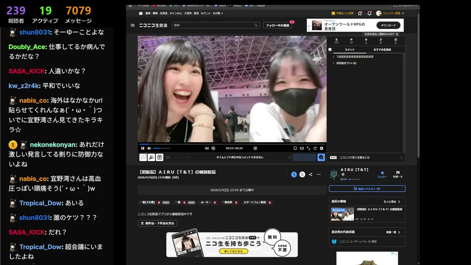Open the ニコニコで収入を得るには info link
Viewport: 471px width, 265px height.
coord(367,158)
